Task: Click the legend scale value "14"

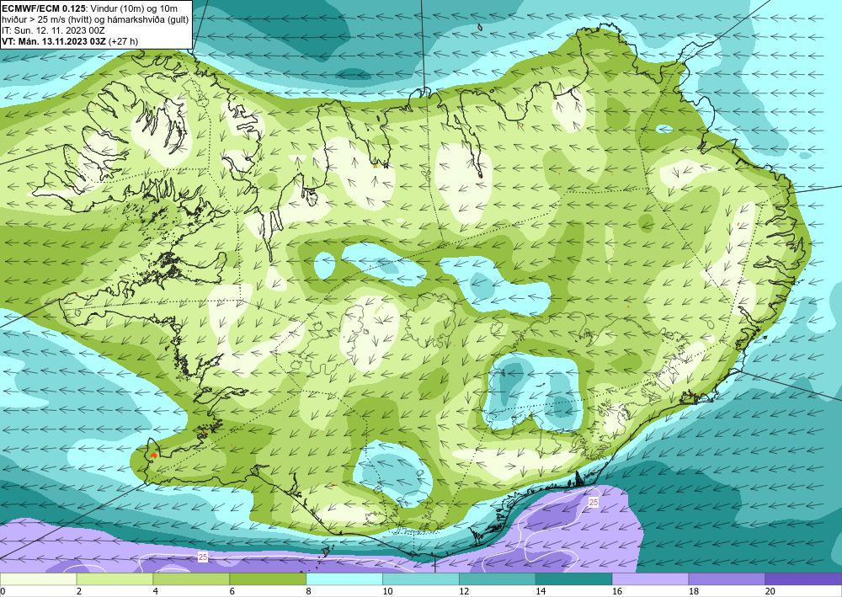Action: coord(541,592)
